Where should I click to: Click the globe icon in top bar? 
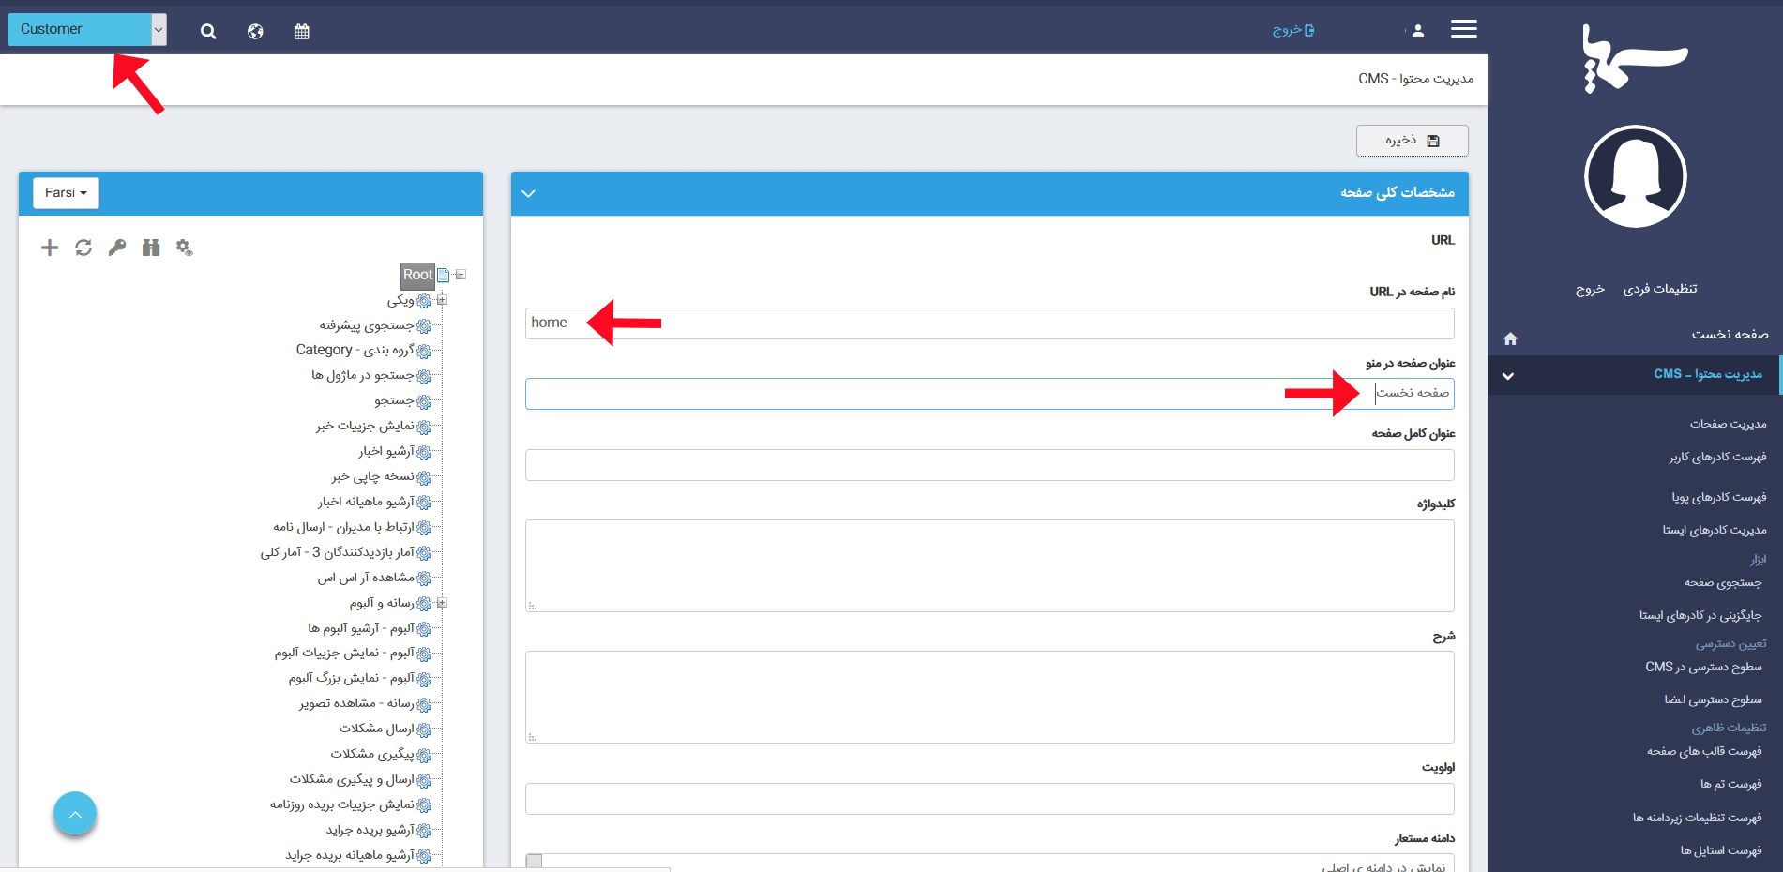(255, 32)
